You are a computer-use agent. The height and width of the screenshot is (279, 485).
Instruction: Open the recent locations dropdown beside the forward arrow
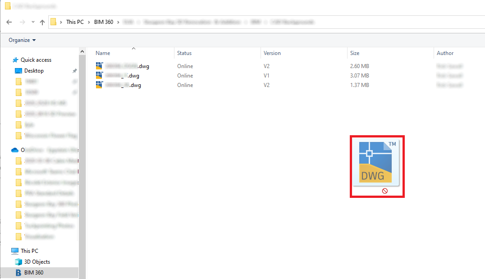(x=32, y=22)
